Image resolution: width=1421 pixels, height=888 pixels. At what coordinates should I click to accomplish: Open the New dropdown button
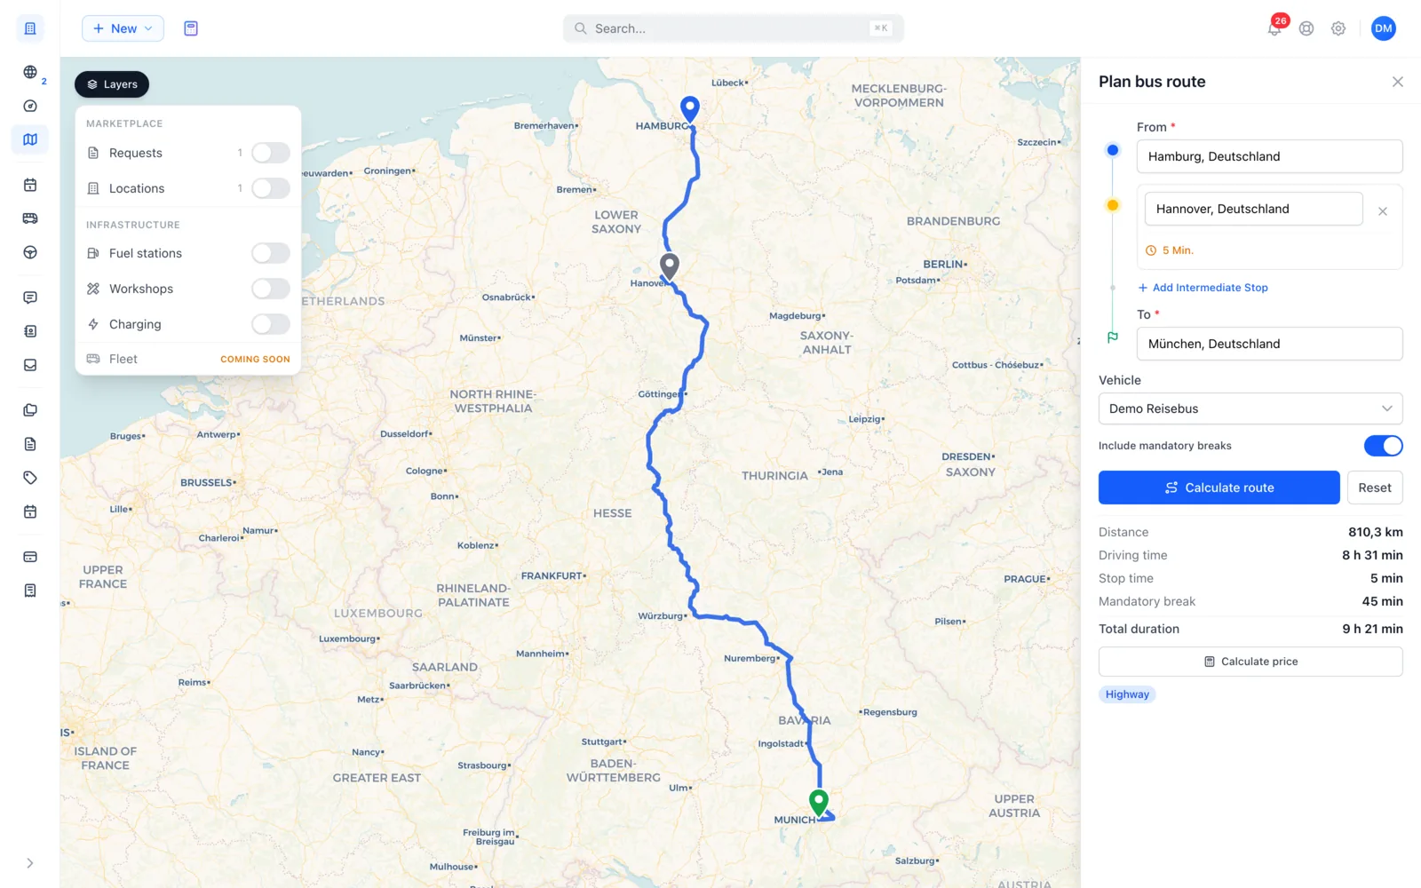point(123,28)
